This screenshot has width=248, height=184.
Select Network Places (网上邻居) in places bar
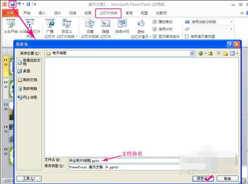27,97
